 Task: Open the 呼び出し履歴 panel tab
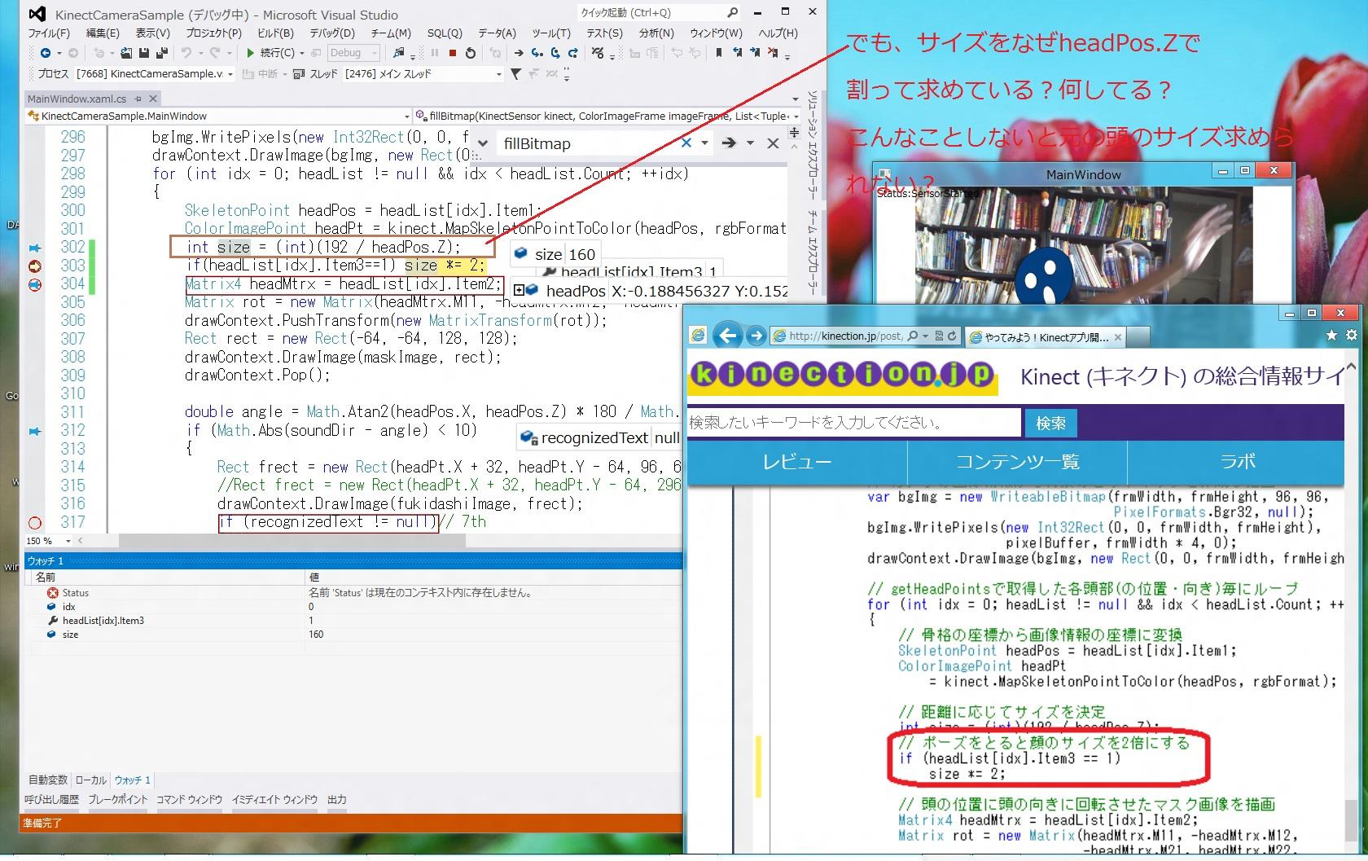click(x=51, y=800)
